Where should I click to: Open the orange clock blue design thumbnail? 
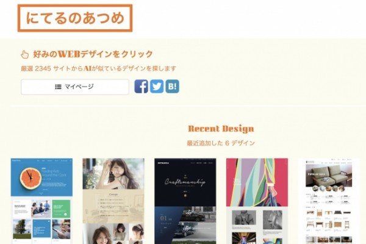click(x=41, y=201)
